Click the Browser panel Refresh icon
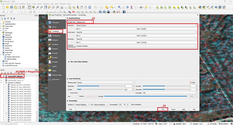The width and height of the screenshot is (233, 125). pyautogui.click(x=5, y=18)
